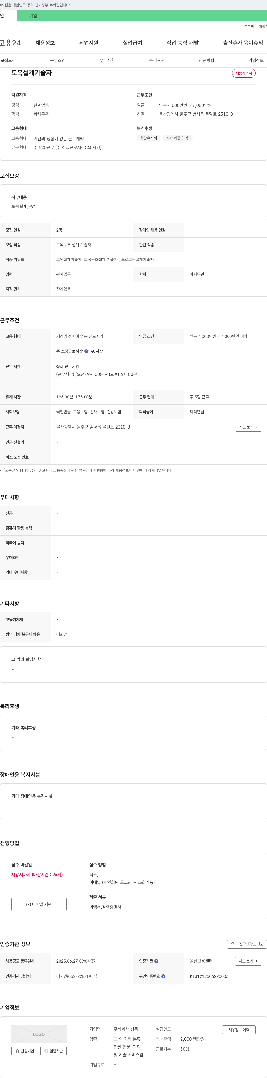Jump to the 우대사항 section tab
The image size is (267, 1078).
click(x=107, y=61)
